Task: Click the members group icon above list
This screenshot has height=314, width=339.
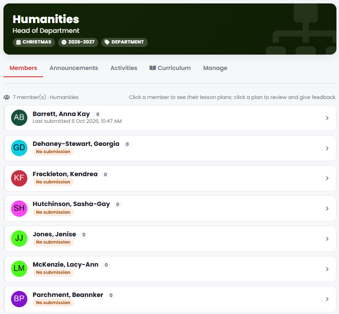Action: 7,97
